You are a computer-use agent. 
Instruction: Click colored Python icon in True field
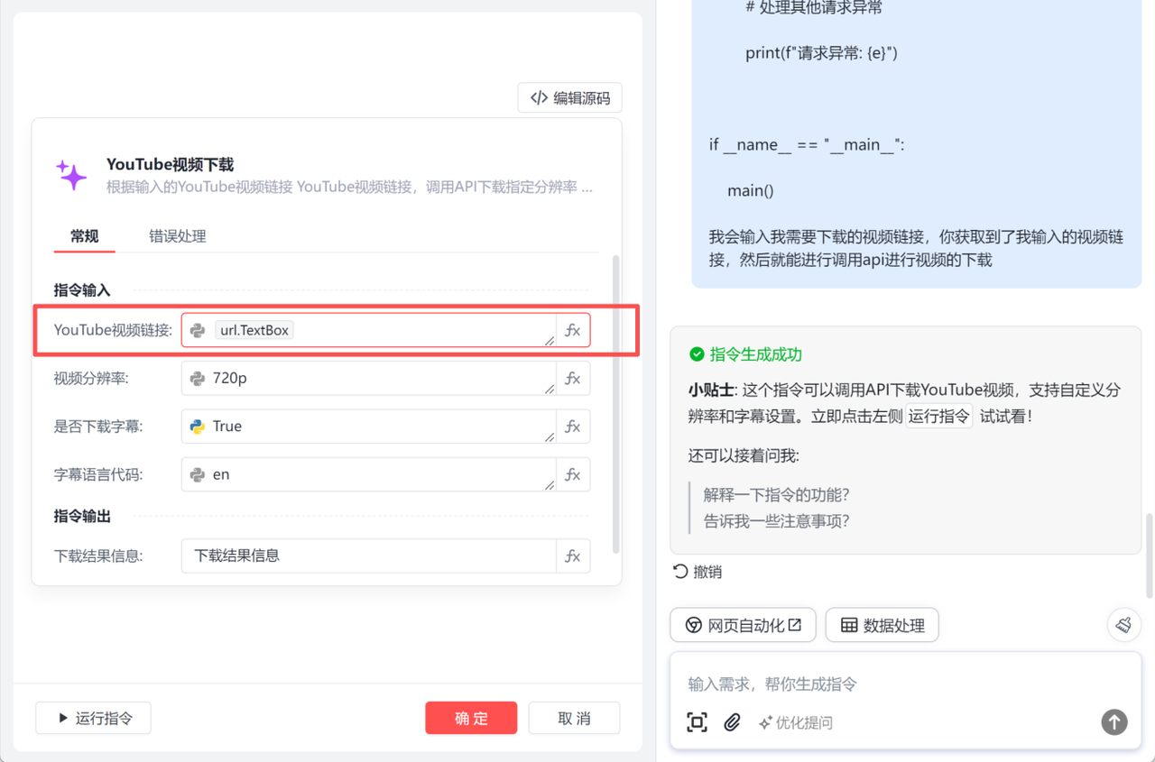point(198,427)
